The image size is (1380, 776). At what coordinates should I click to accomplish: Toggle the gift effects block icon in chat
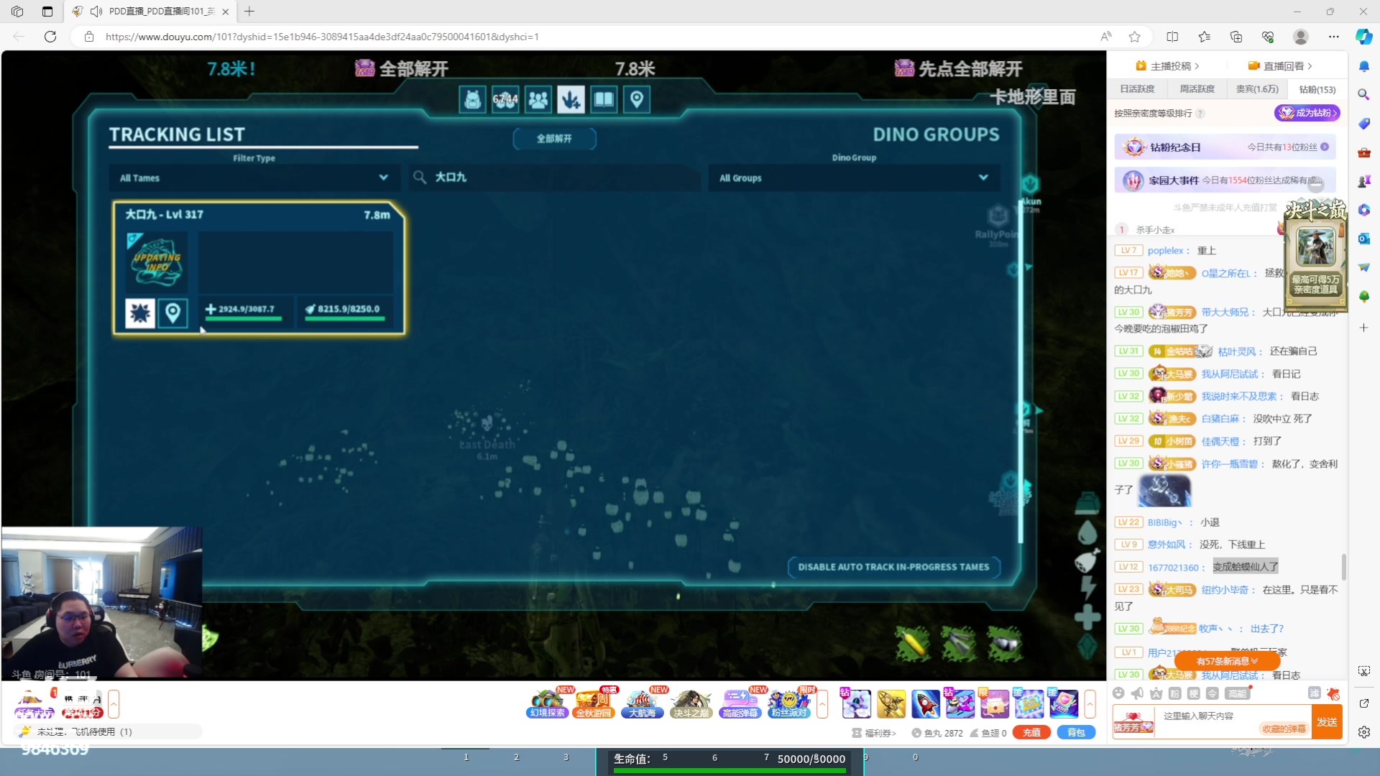pyautogui.click(x=1333, y=693)
